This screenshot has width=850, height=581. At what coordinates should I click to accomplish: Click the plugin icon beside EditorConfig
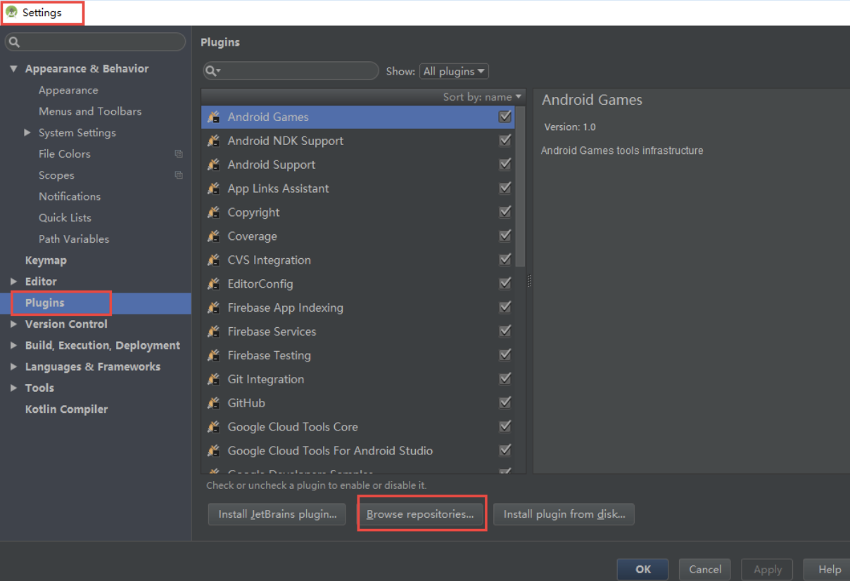tap(214, 284)
